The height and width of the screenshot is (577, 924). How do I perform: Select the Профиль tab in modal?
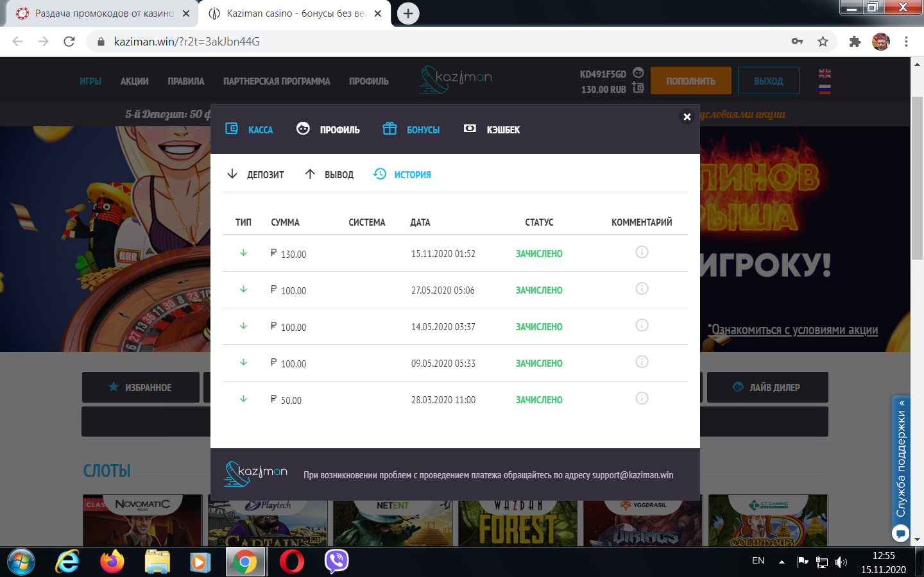(x=328, y=130)
